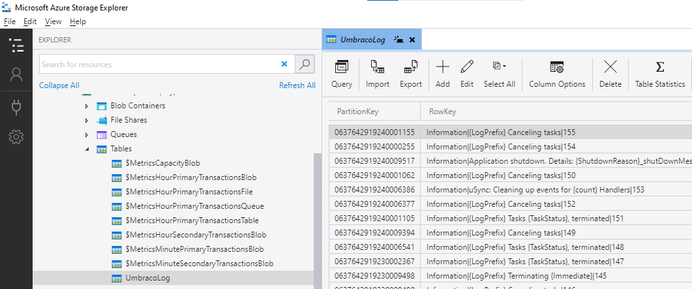Click RowKey cell ending with terminated|151
The height and width of the screenshot is (289, 692).
[x=556, y=219]
